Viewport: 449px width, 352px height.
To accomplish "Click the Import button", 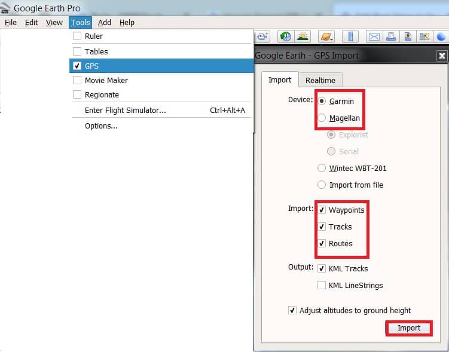I will (408, 328).
